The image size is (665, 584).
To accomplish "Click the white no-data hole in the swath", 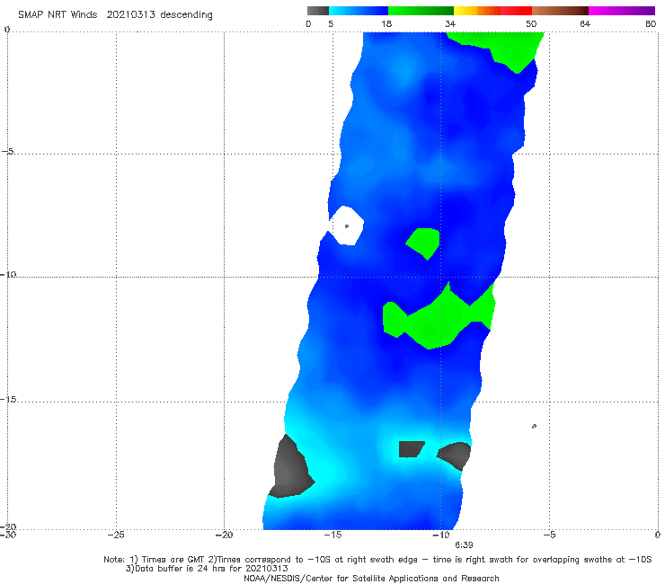I will pyautogui.click(x=347, y=226).
